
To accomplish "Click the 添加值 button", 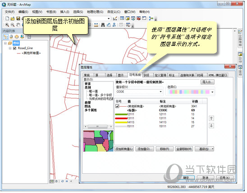I will (145, 149).
